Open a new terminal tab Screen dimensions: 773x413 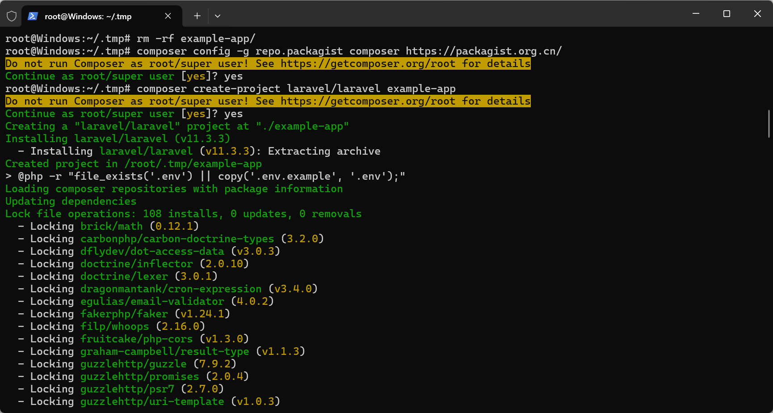[x=197, y=16]
